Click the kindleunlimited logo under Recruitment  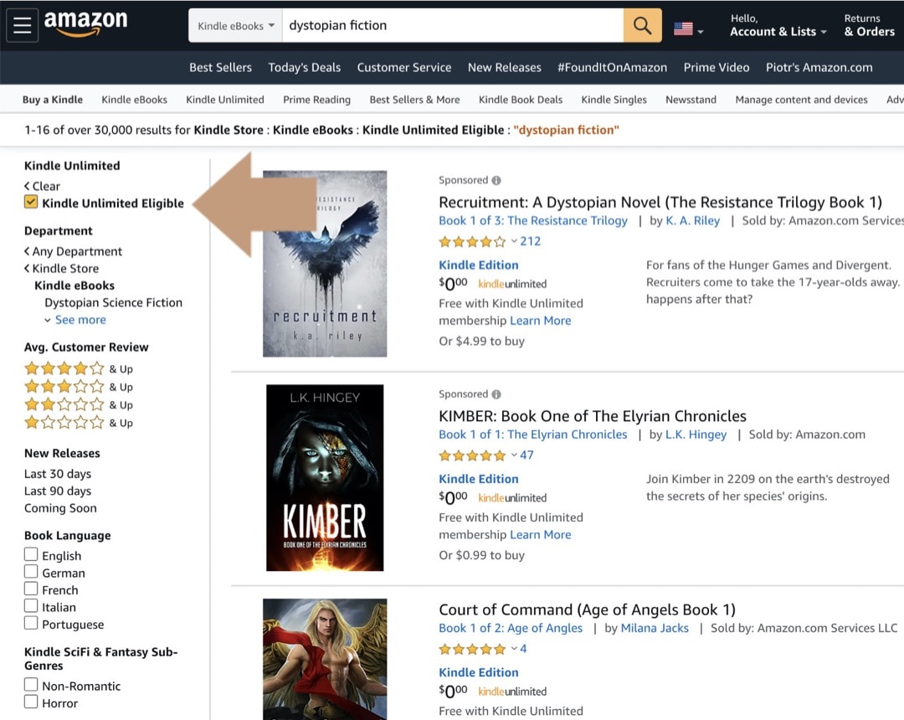pyautogui.click(x=514, y=285)
